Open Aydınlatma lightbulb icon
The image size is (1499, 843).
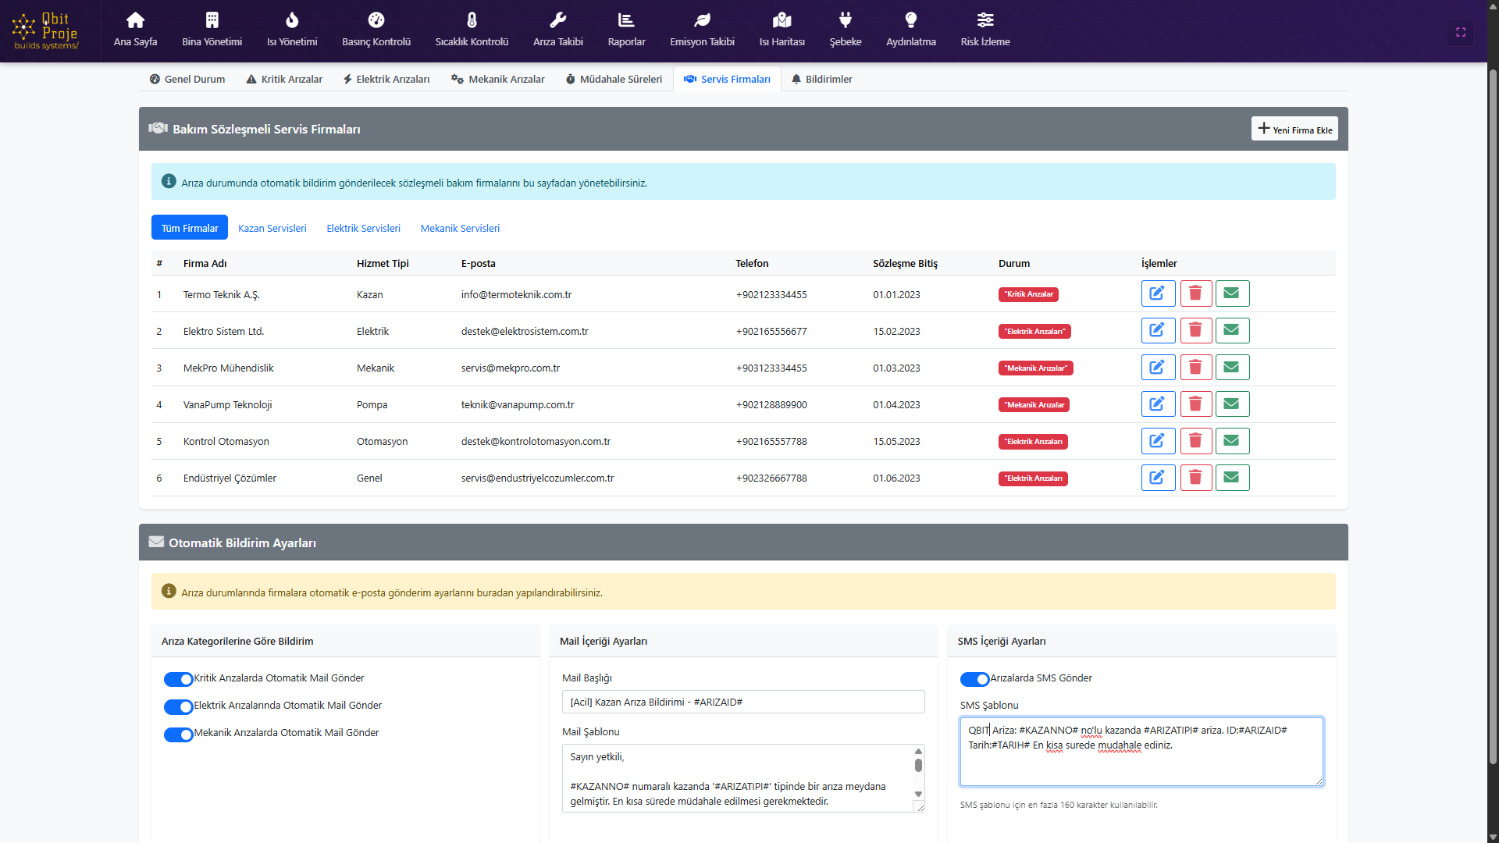(910, 20)
